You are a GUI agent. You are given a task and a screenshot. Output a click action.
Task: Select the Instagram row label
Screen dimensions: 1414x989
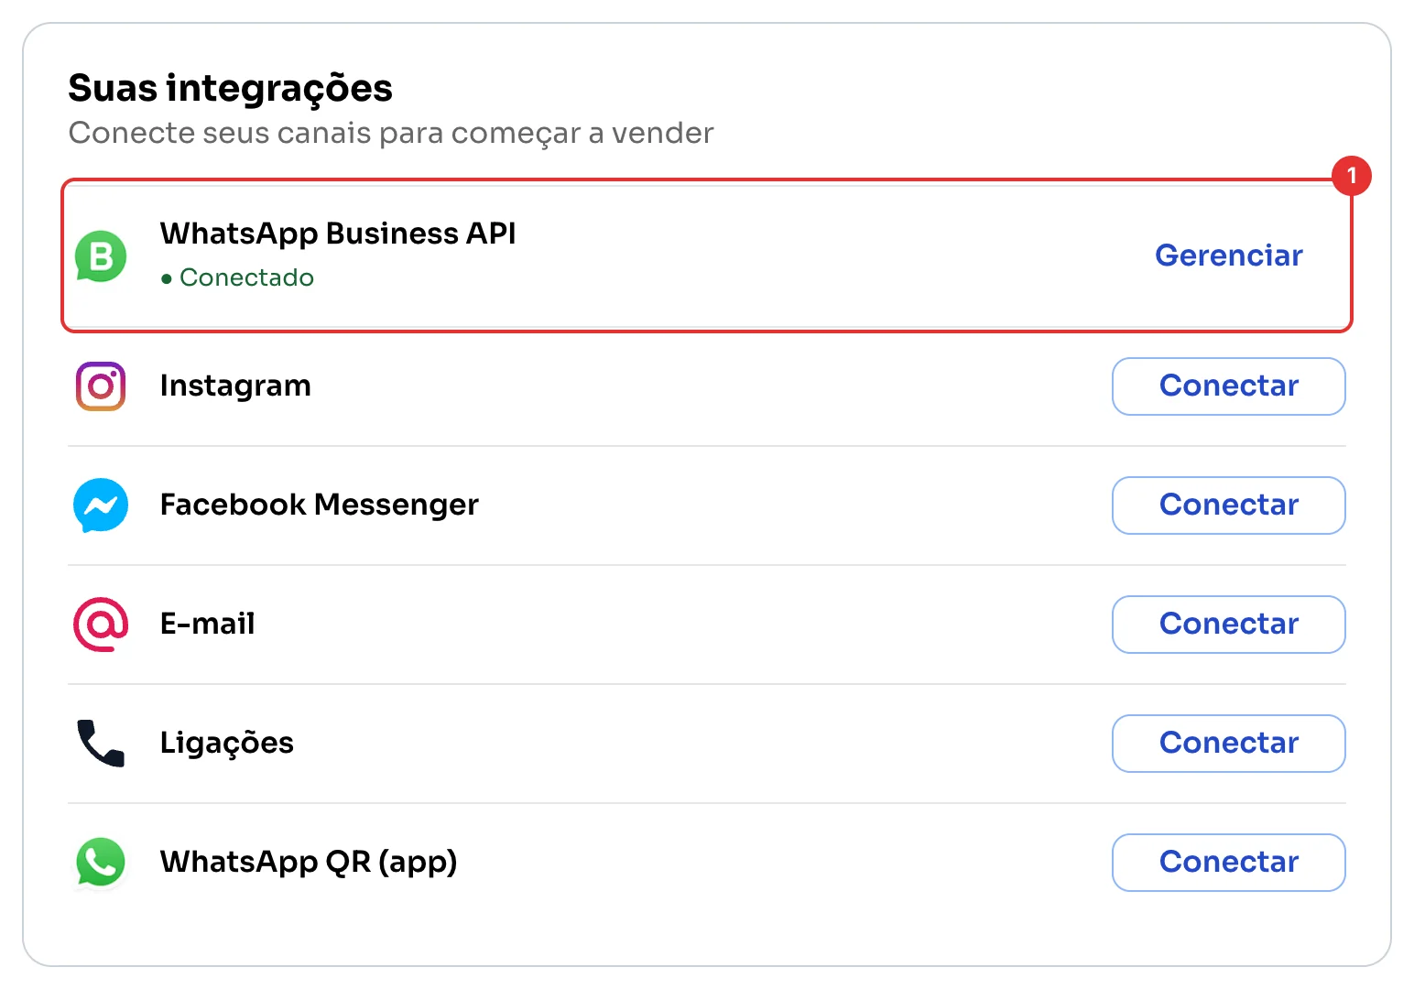point(235,386)
